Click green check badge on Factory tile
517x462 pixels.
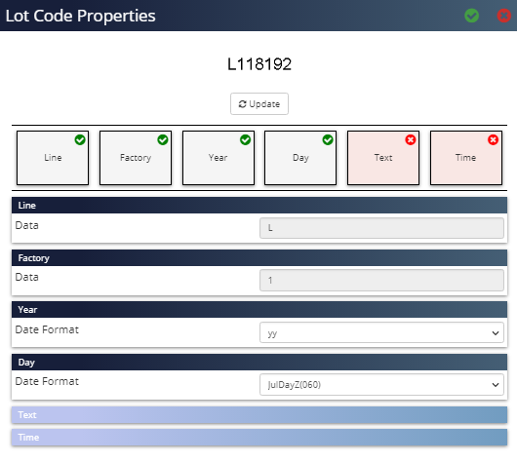point(163,139)
